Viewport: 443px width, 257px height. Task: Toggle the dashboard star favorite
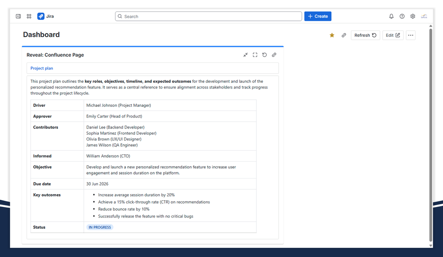[x=332, y=35]
